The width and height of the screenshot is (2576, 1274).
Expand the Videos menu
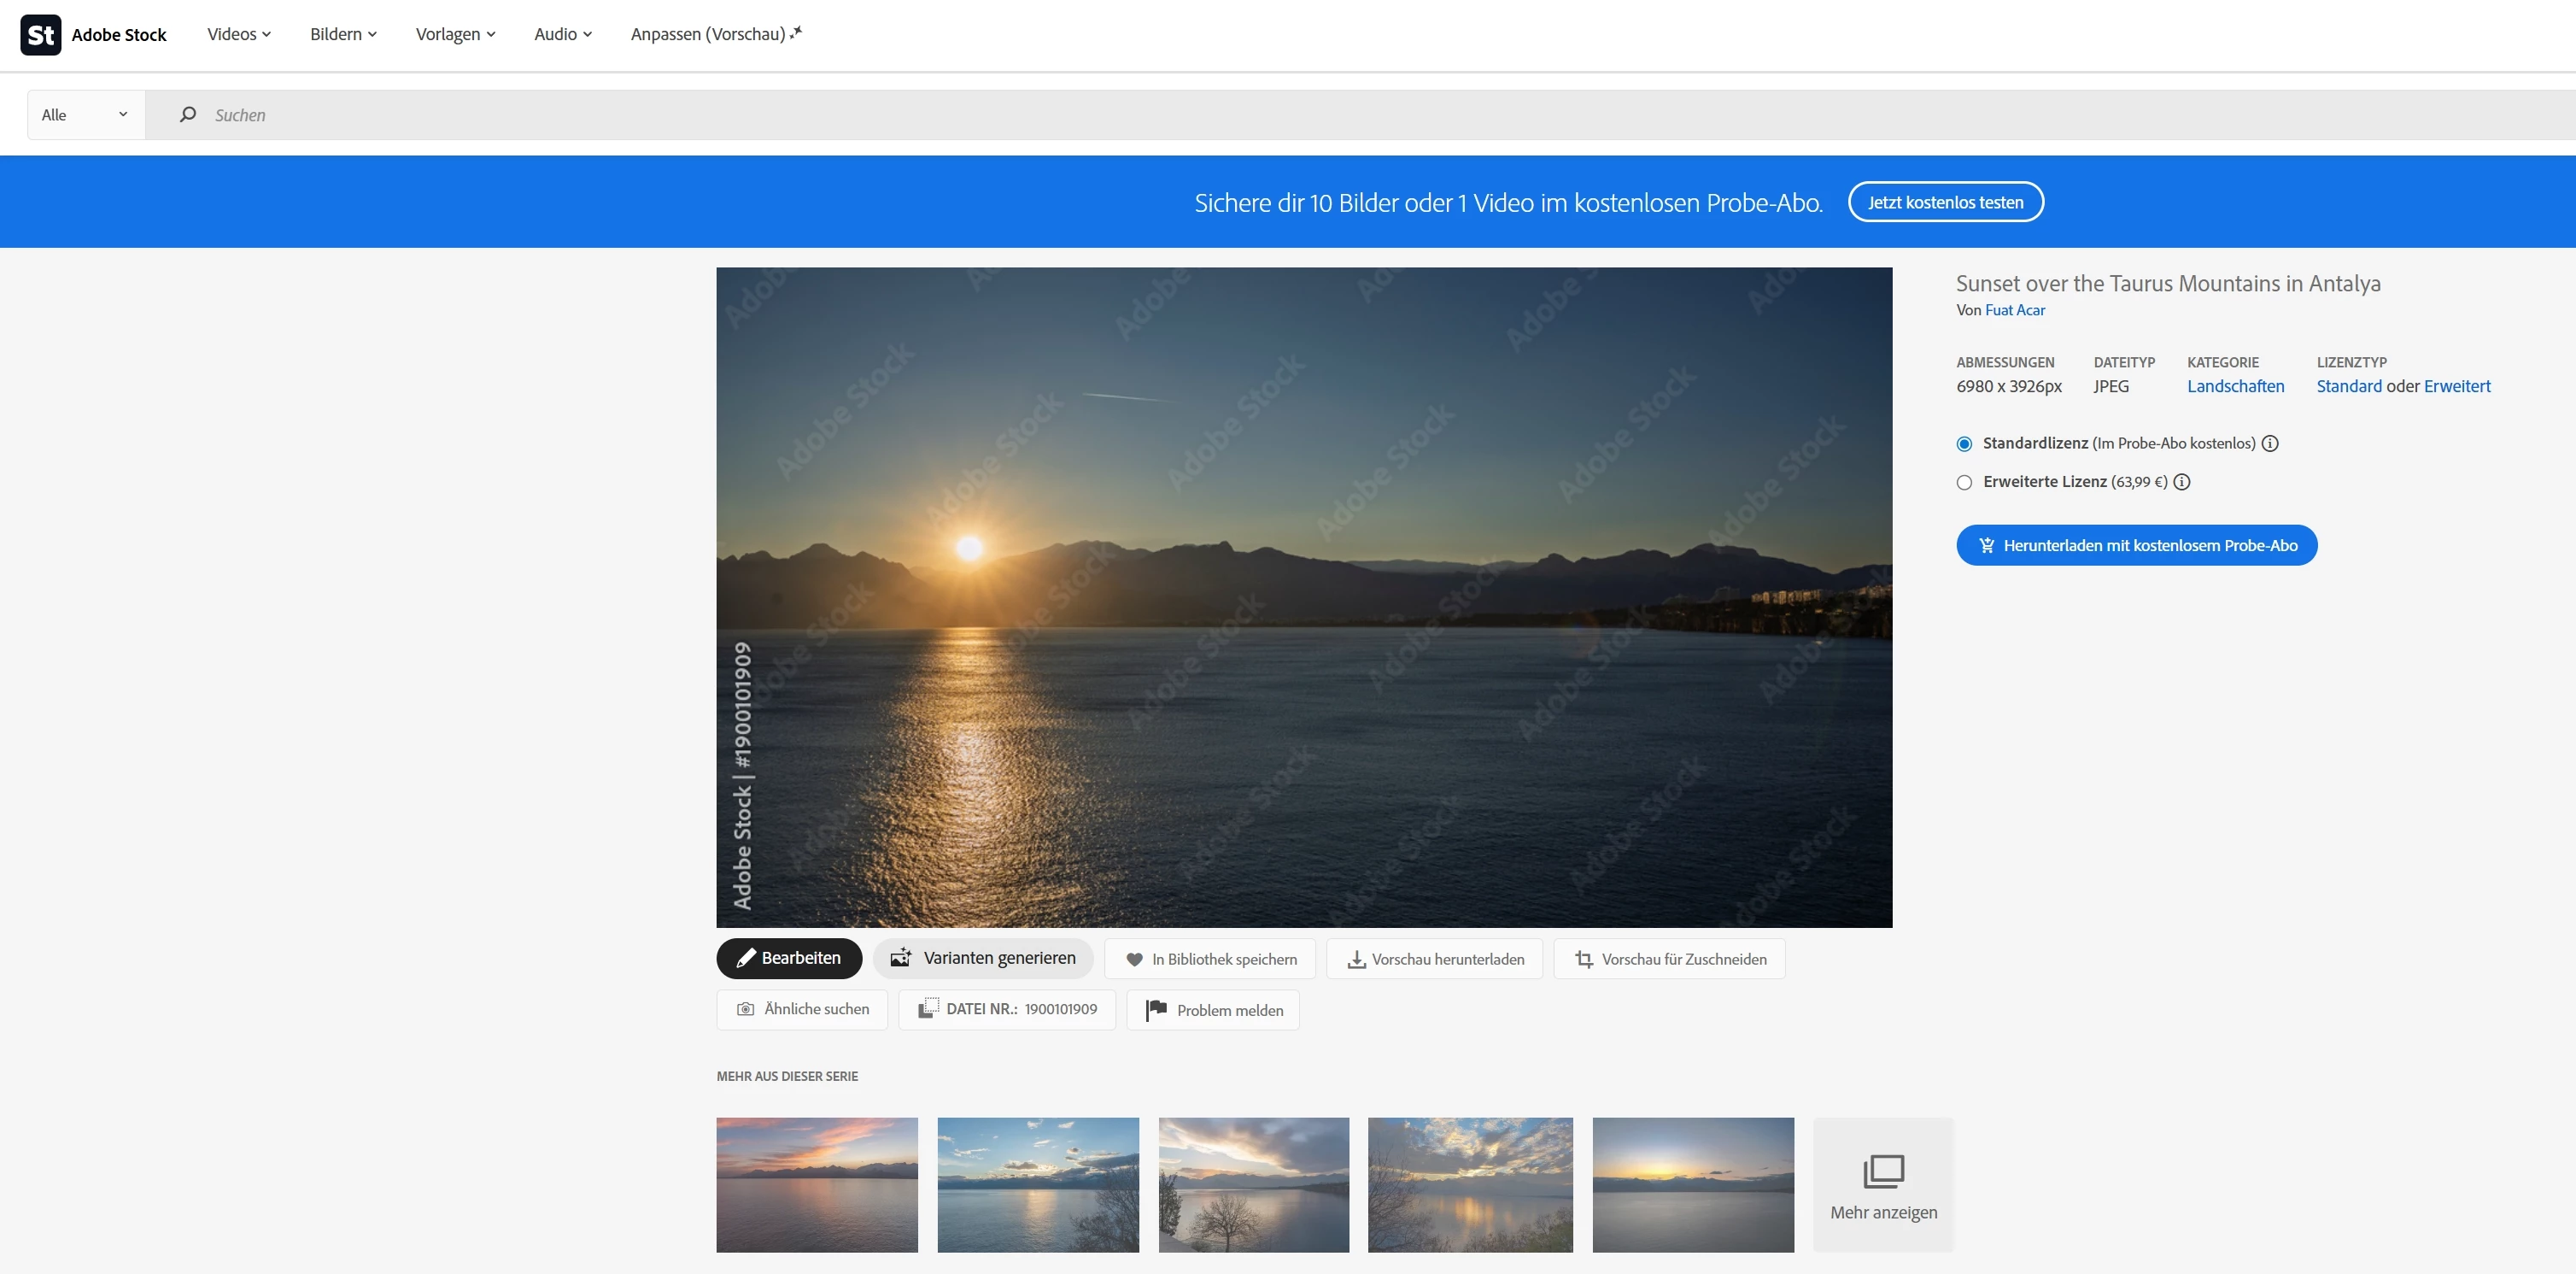coord(238,34)
